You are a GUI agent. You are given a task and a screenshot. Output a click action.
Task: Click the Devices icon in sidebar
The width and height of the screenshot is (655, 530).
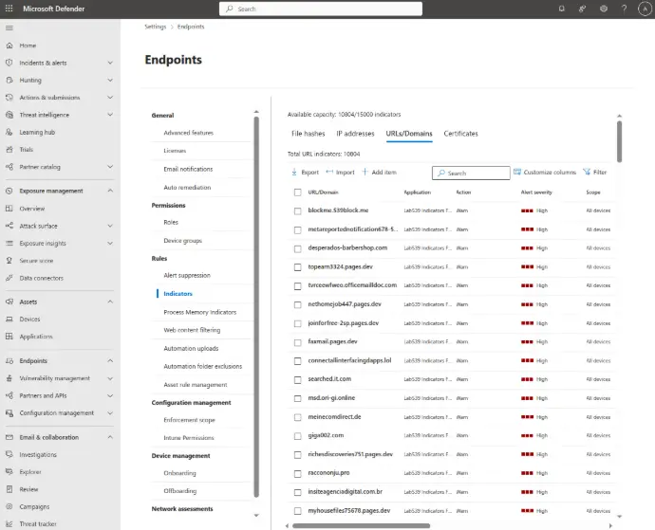click(9, 320)
